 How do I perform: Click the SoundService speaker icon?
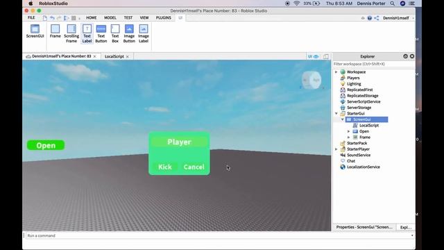[343, 155]
